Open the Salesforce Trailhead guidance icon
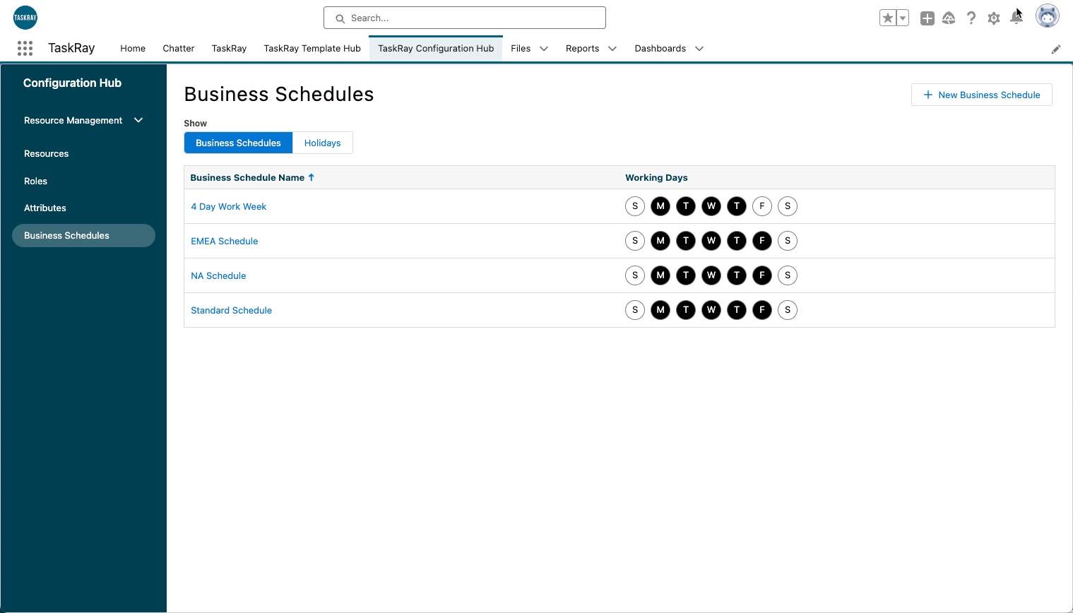 (x=949, y=18)
